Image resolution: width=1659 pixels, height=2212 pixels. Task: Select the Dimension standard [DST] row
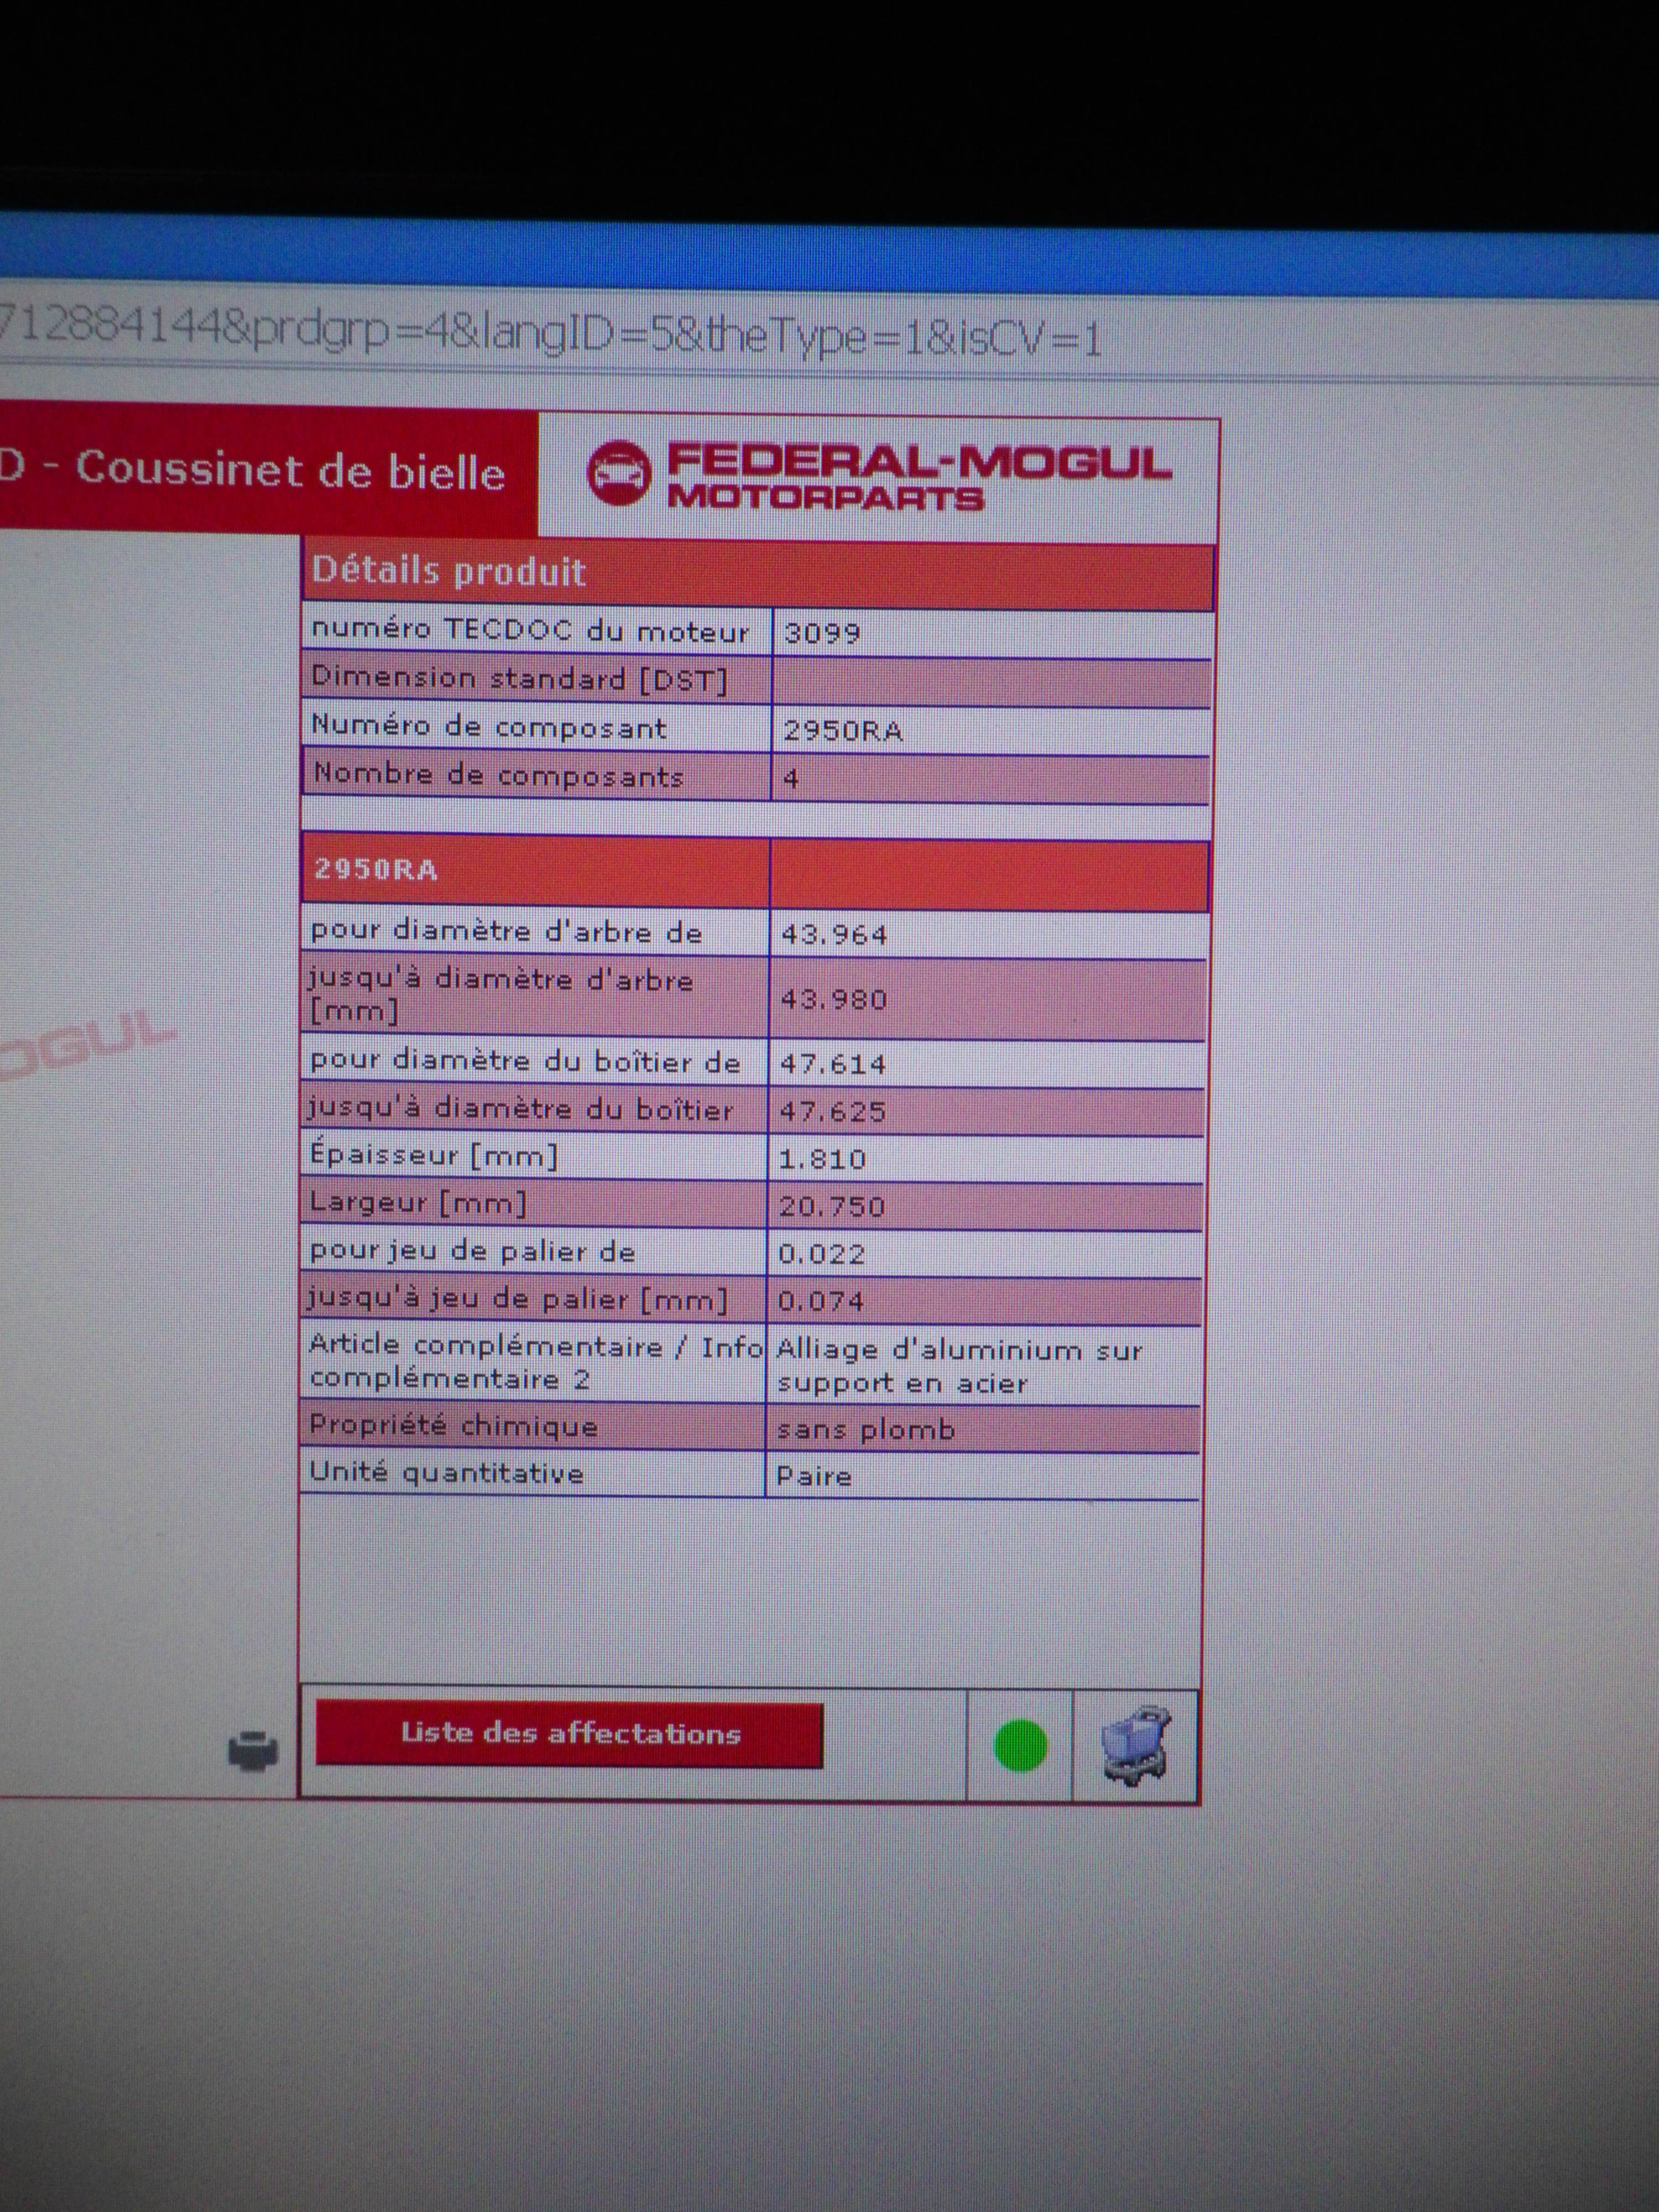(520, 680)
